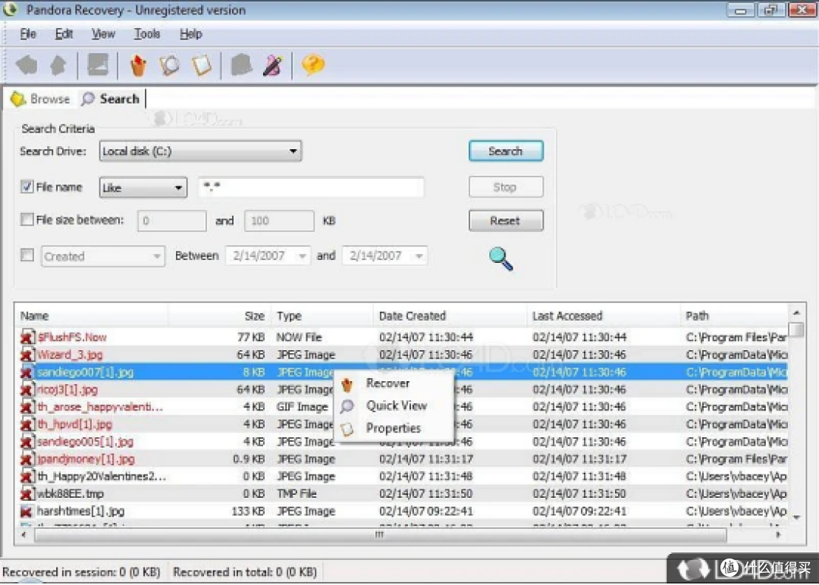Choose Quick View from the context menu
The height and width of the screenshot is (585, 819).
pos(393,405)
